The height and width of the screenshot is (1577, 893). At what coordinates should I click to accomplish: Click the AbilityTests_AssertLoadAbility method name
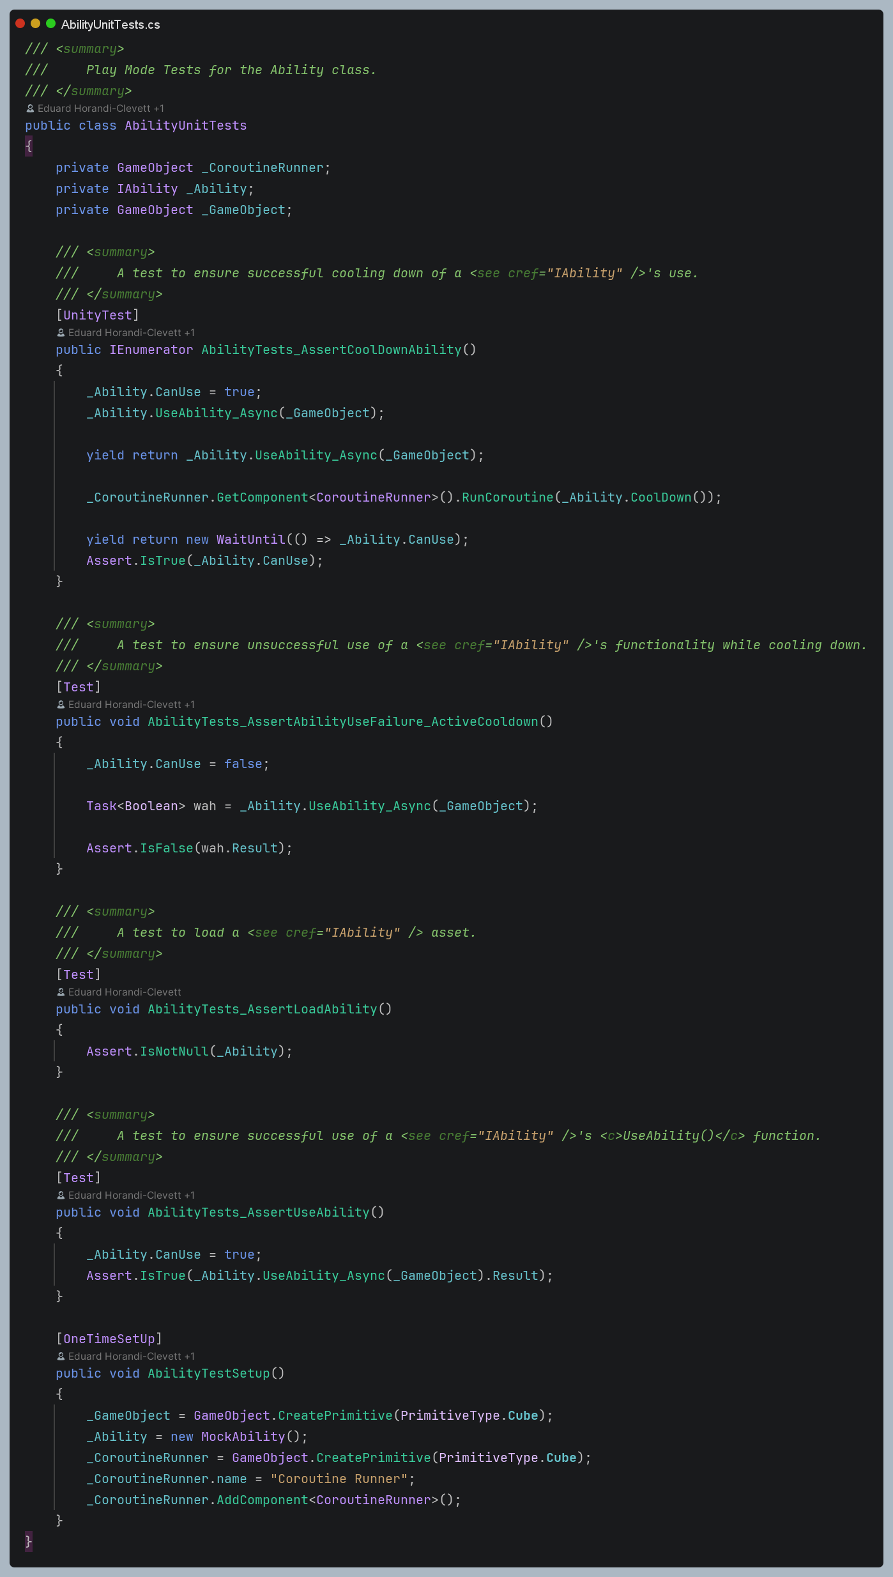tap(262, 1010)
